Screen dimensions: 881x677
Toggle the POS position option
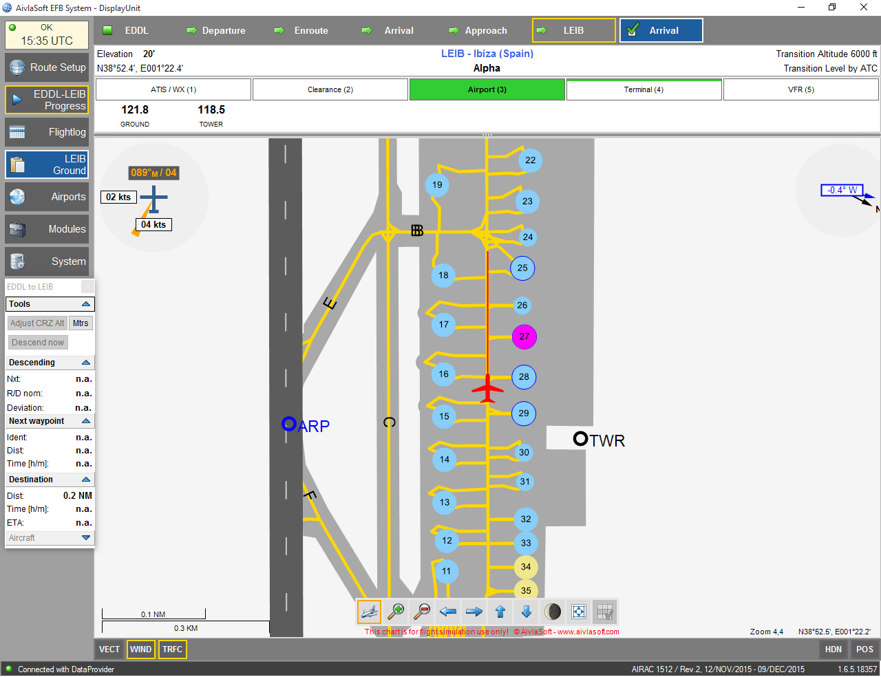point(865,649)
